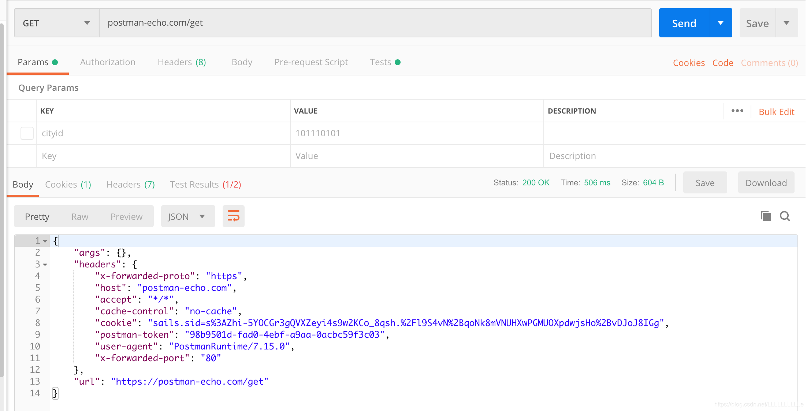The width and height of the screenshot is (807, 411).
Task: Click the "url" value in response
Action: tap(190, 381)
